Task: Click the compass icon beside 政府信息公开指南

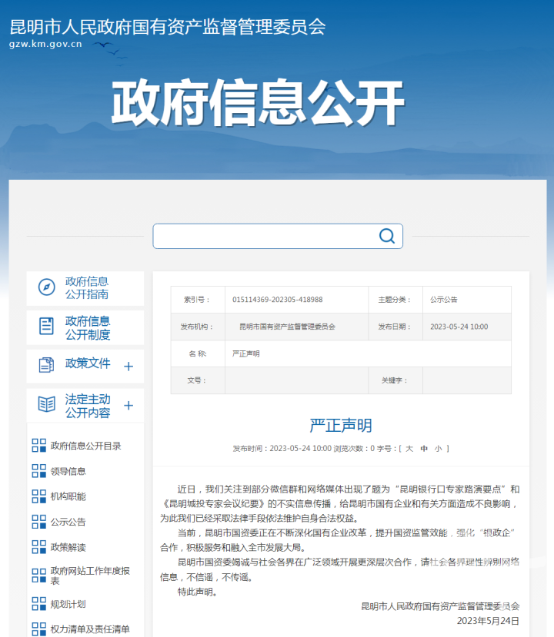Action: coord(47,287)
